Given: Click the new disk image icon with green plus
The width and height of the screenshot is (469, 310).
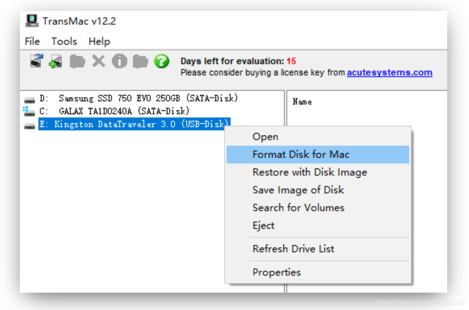Looking at the screenshot, I should (56, 61).
